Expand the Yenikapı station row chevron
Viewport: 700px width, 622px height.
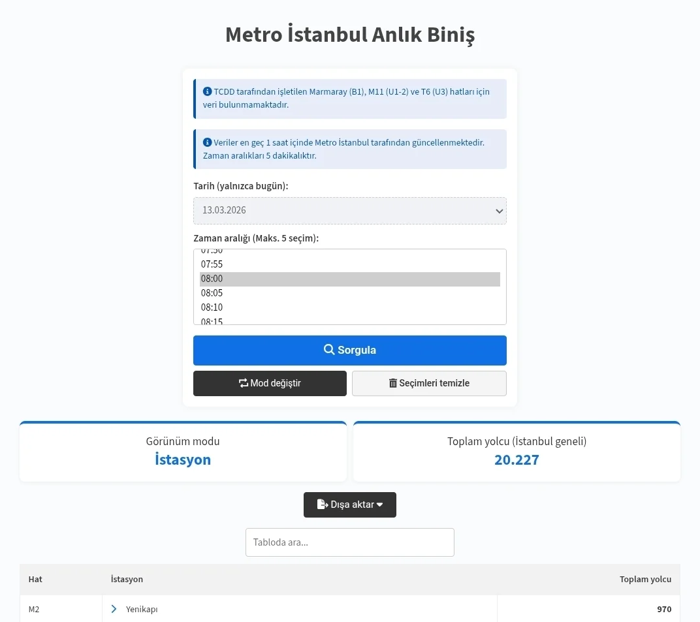pos(114,609)
